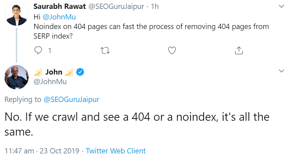
Task: Click the reply count number 1
Action: (x=49, y=50)
